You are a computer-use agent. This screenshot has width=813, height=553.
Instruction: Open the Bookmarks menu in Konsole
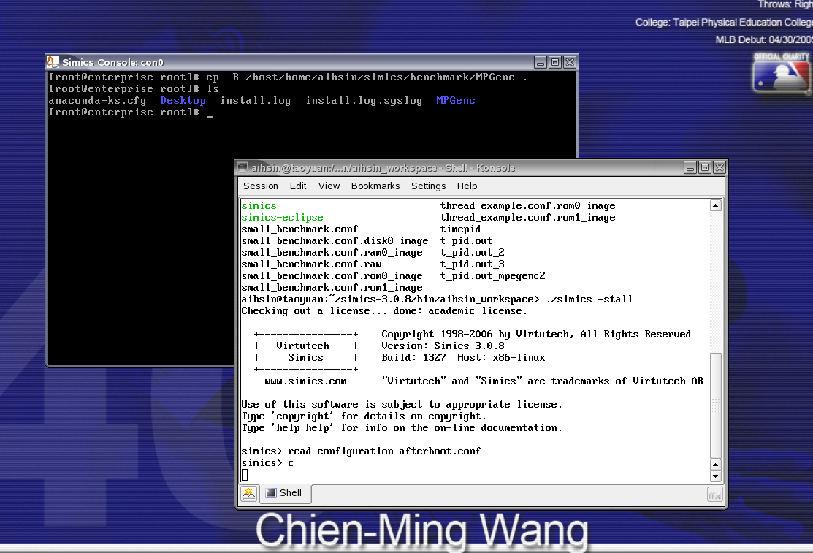tap(375, 186)
